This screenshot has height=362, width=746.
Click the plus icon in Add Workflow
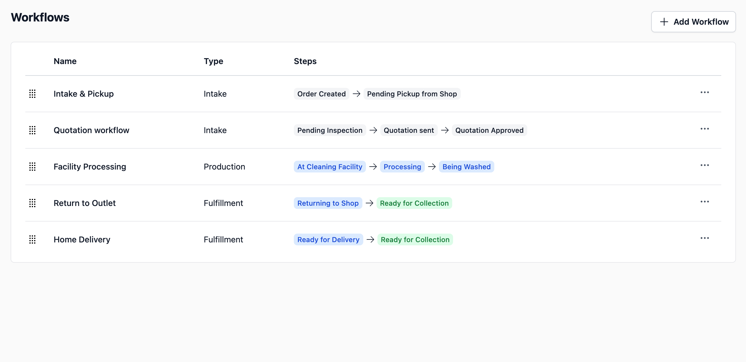(664, 22)
